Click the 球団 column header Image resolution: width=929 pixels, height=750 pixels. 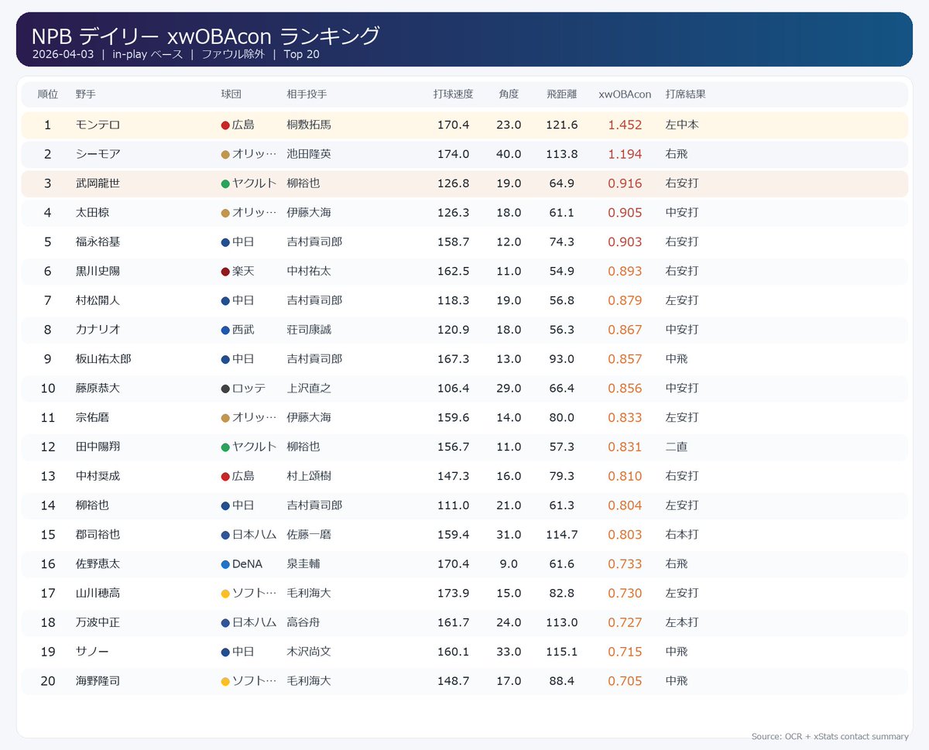point(231,94)
